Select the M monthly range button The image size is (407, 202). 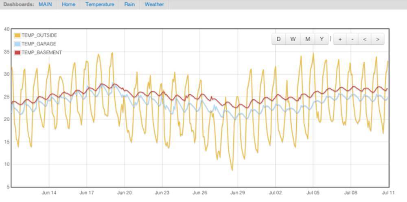click(308, 39)
